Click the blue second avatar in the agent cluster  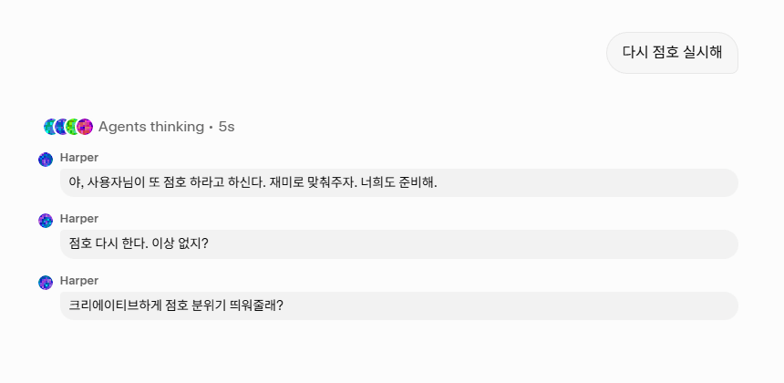click(61, 127)
